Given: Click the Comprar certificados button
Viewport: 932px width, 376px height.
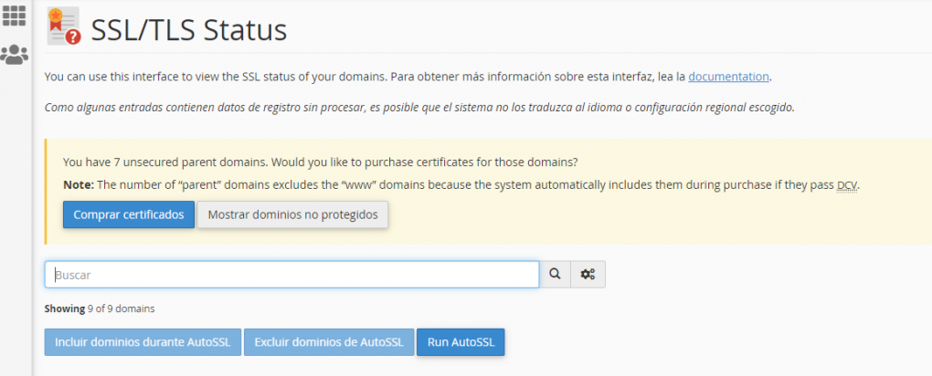Looking at the screenshot, I should pyautogui.click(x=129, y=214).
